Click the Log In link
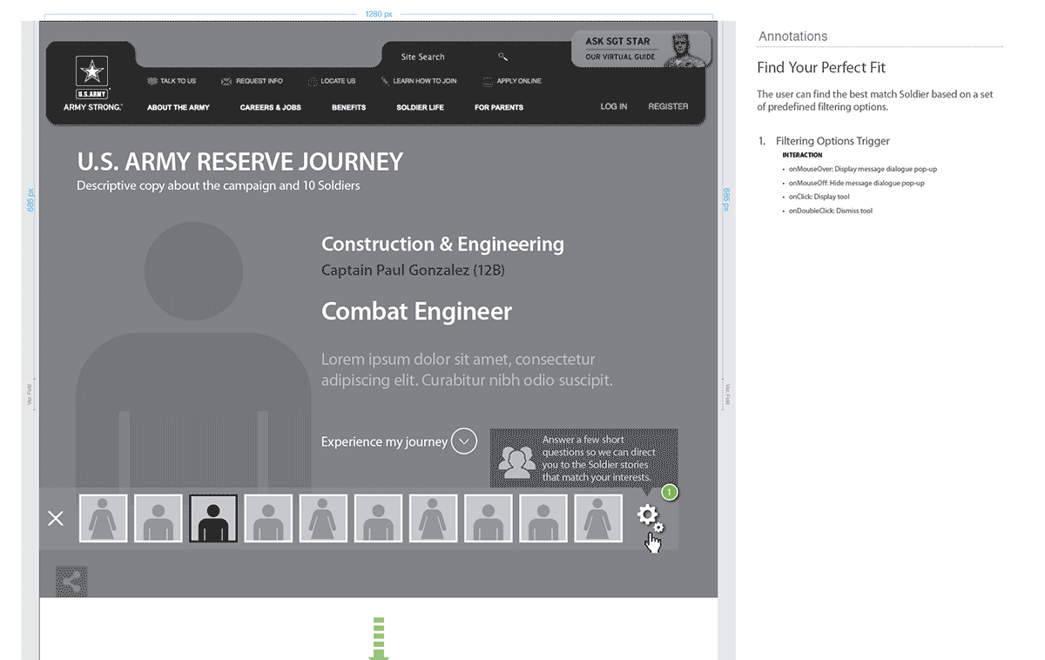 [613, 106]
